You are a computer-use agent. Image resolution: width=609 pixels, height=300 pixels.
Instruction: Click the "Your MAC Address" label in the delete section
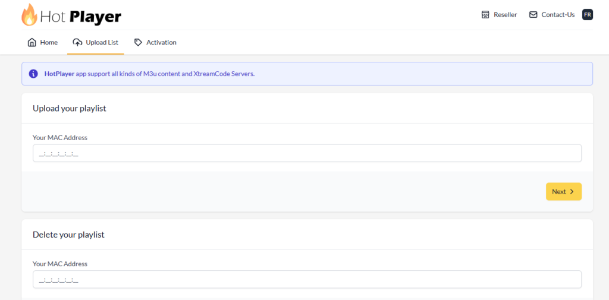(60, 264)
